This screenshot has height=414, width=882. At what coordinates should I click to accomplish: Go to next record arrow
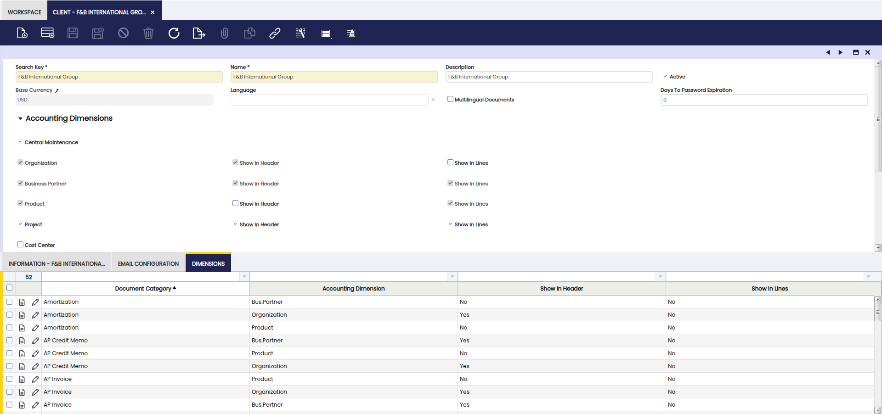(x=840, y=52)
